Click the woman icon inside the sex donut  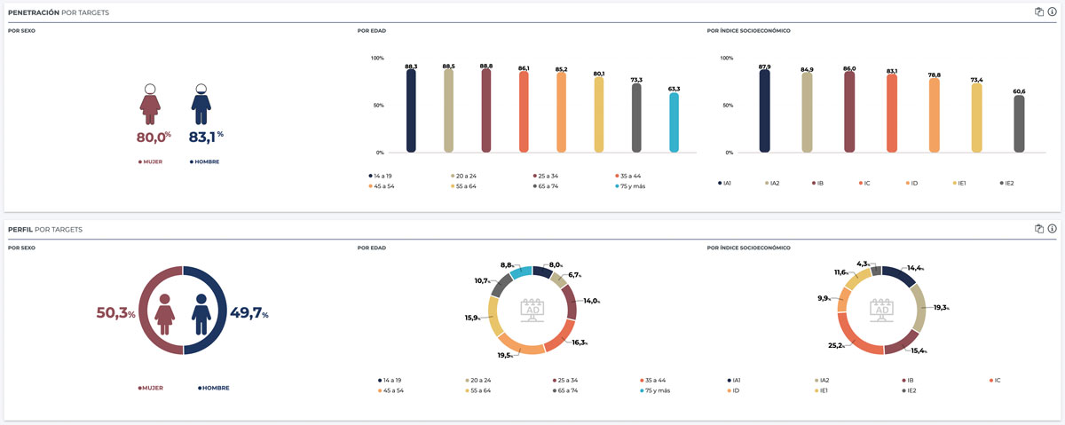[164, 313]
